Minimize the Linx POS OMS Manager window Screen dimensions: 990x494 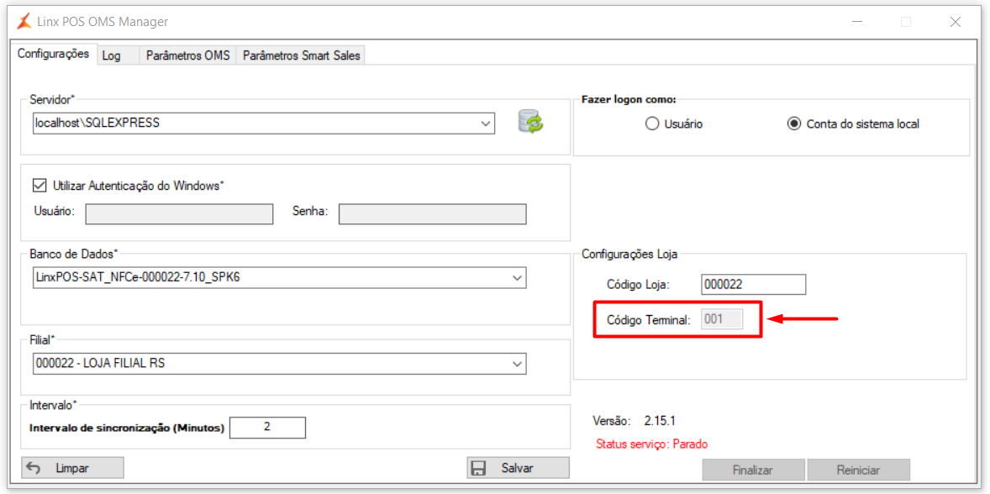(x=856, y=22)
